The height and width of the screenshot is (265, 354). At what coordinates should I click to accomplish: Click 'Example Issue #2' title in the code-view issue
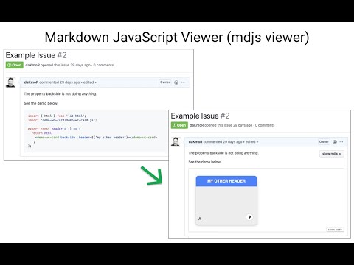pyautogui.click(x=36, y=55)
